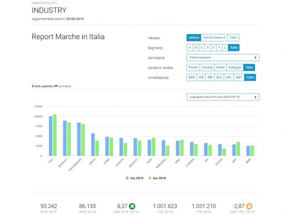Image resolution: width=287 pixels, height=215 pixels.
Task: Click the FIAT Giu 2019 blue bar
Action: point(51,136)
